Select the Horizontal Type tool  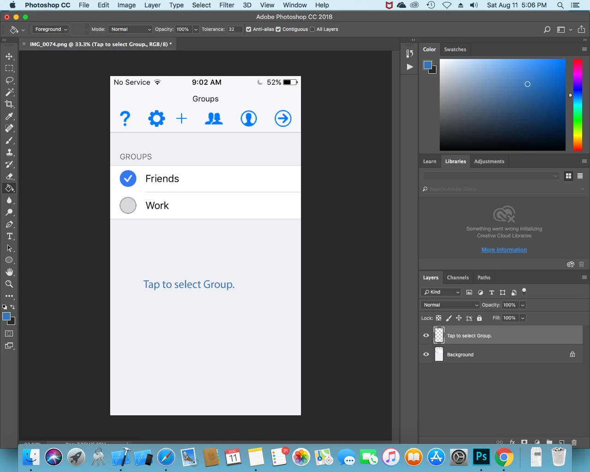click(9, 236)
